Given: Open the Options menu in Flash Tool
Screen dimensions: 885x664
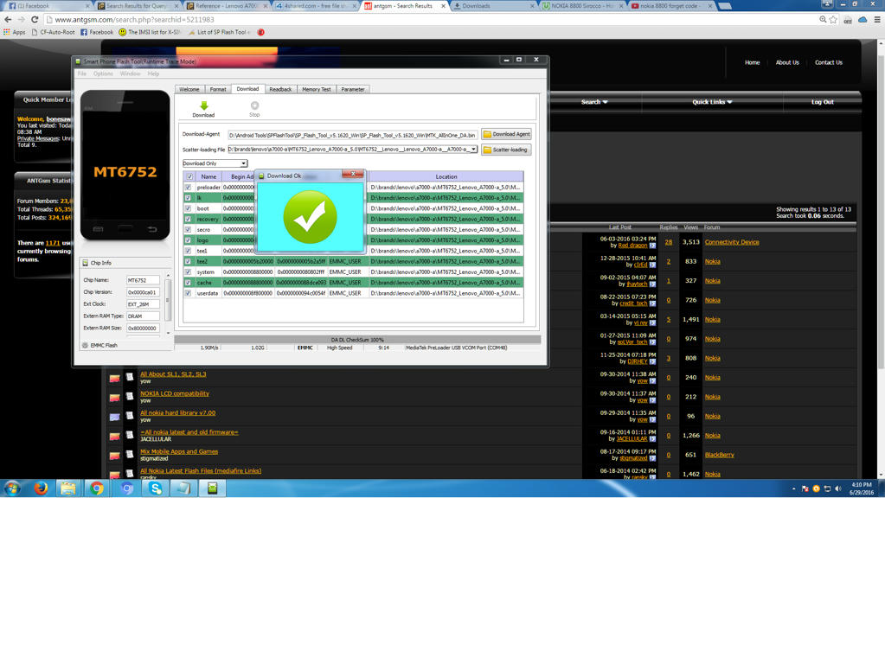Looking at the screenshot, I should pos(103,73).
